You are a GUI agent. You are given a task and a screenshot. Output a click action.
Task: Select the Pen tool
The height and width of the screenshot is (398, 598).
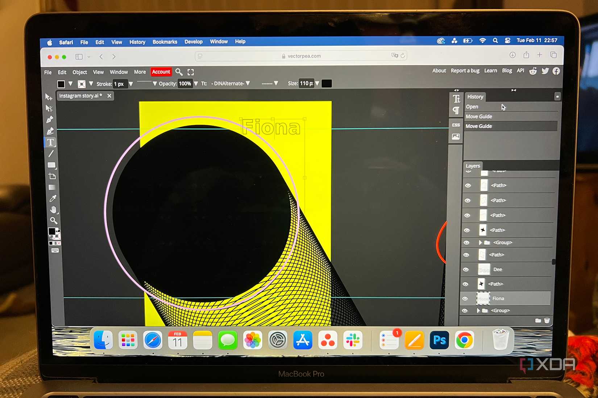[51, 119]
